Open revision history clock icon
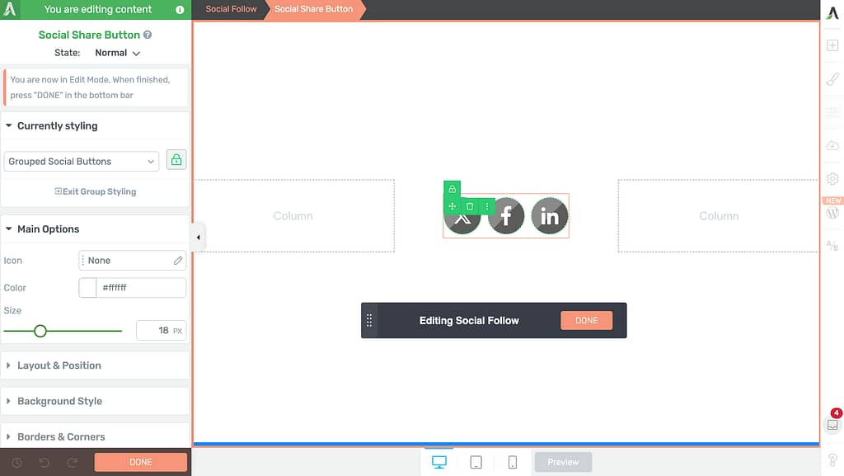 click(x=16, y=463)
